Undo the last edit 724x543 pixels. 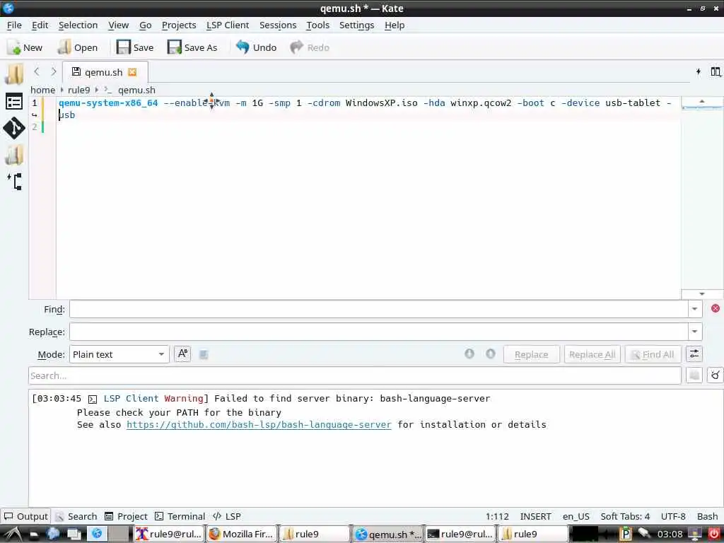tap(256, 47)
